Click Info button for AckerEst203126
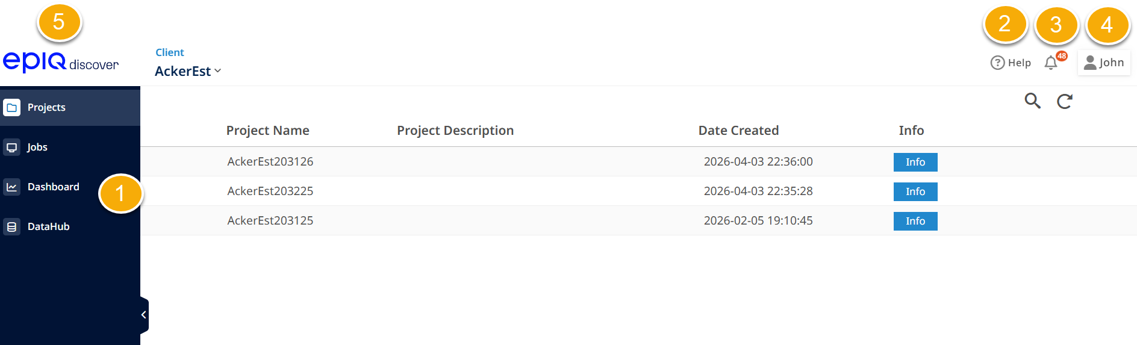Image resolution: width=1137 pixels, height=345 pixels. [915, 162]
